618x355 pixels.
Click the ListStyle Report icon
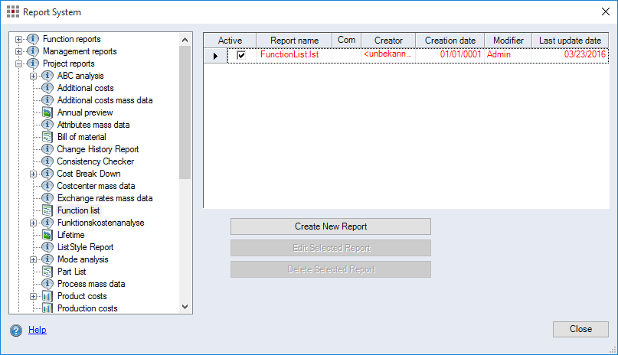pos(47,247)
